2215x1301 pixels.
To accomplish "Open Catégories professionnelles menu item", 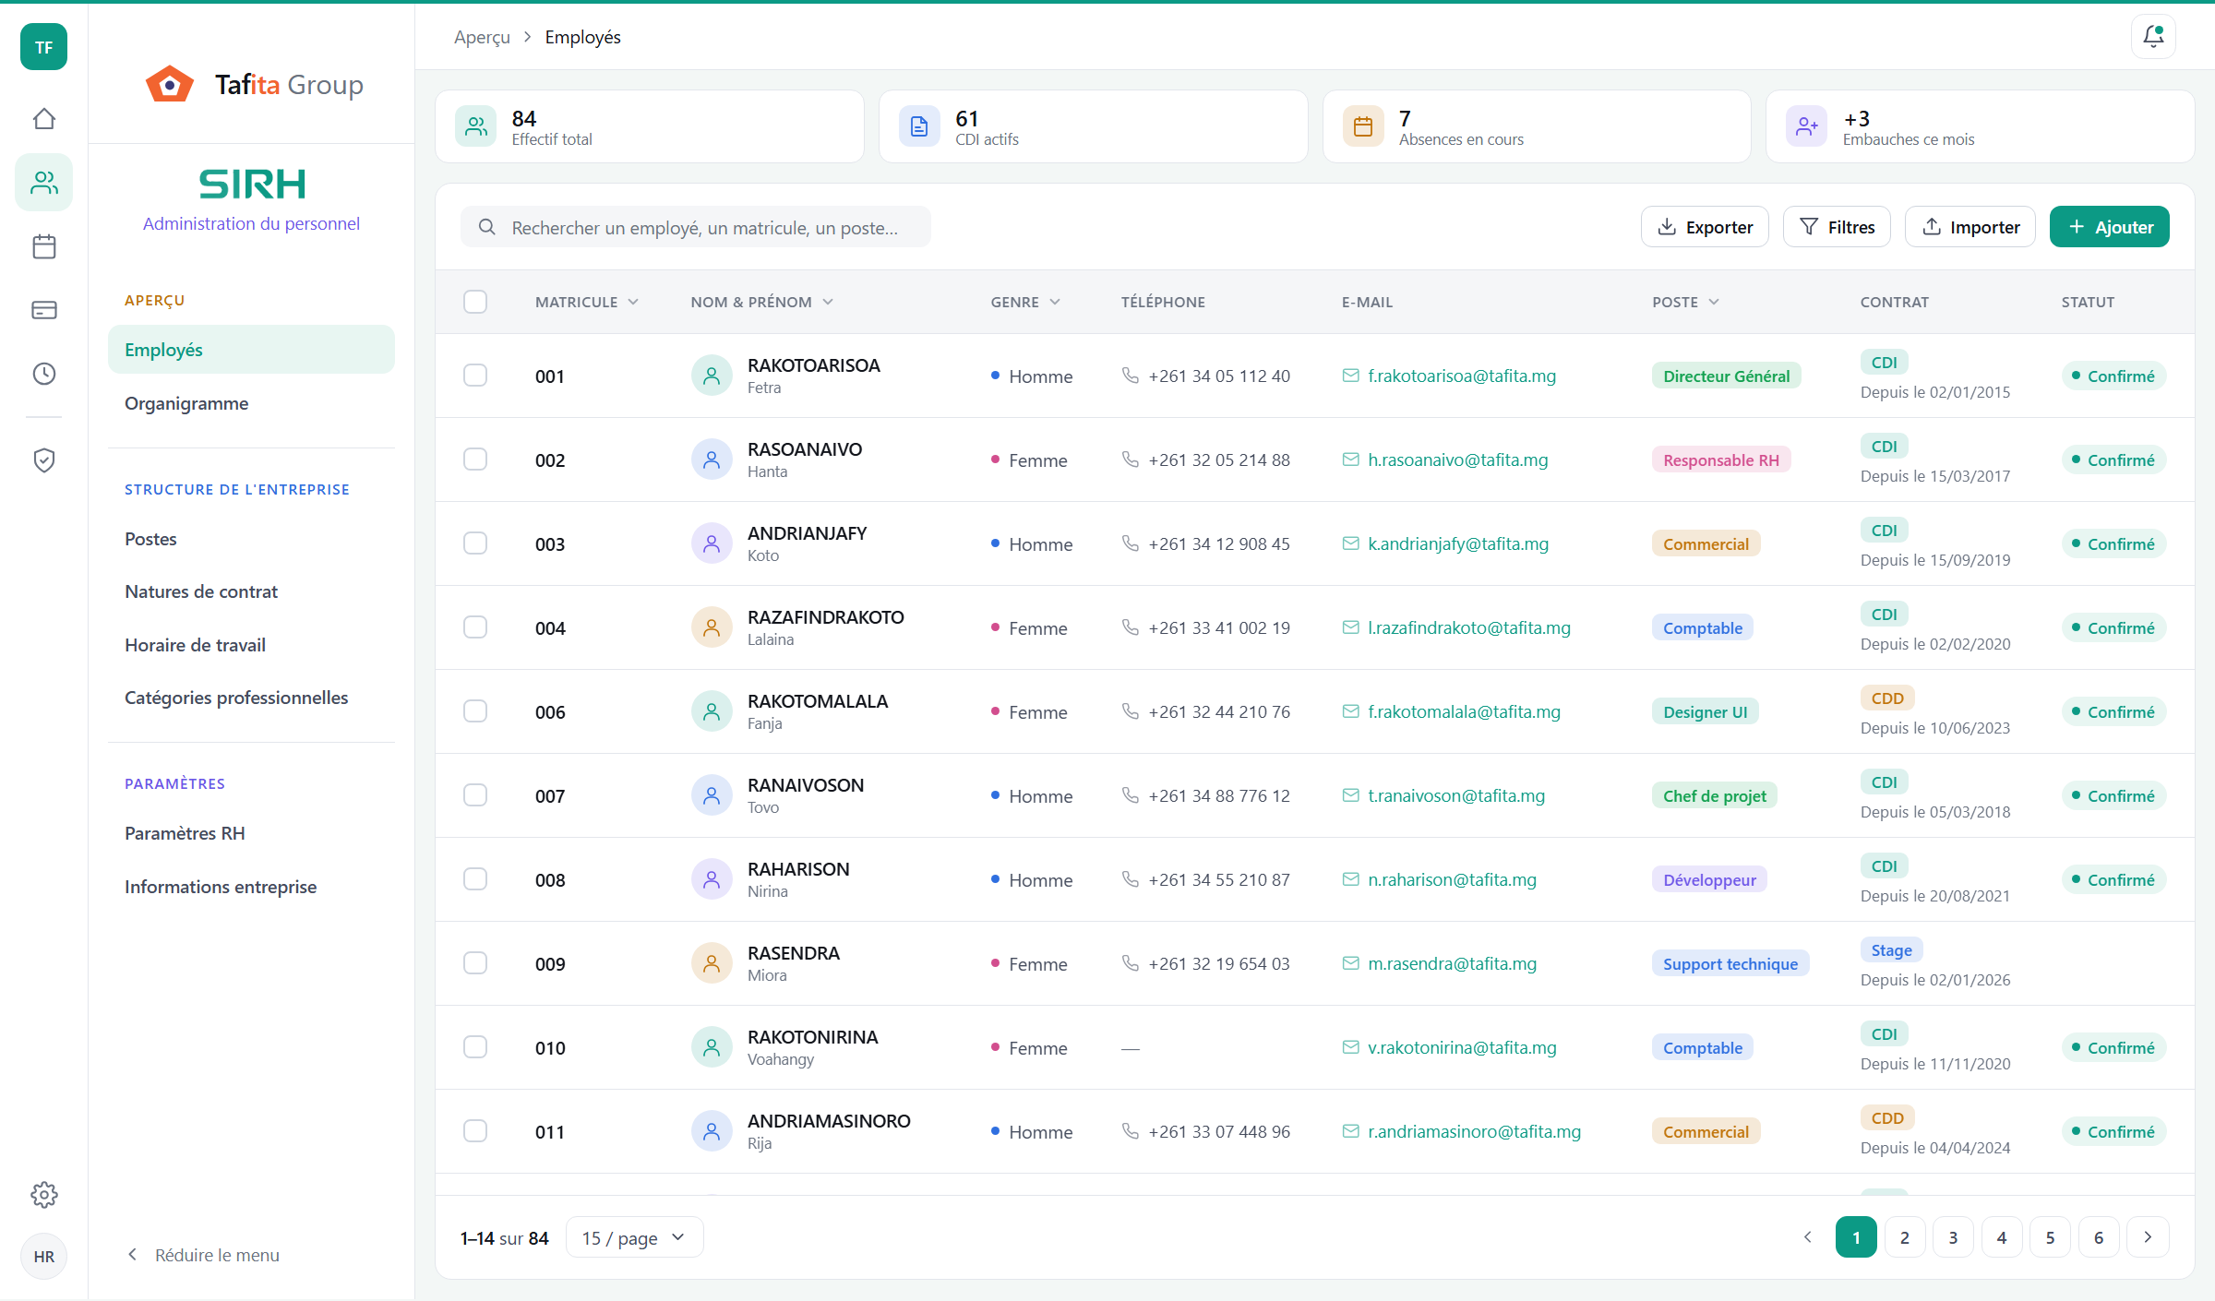I will (251, 698).
